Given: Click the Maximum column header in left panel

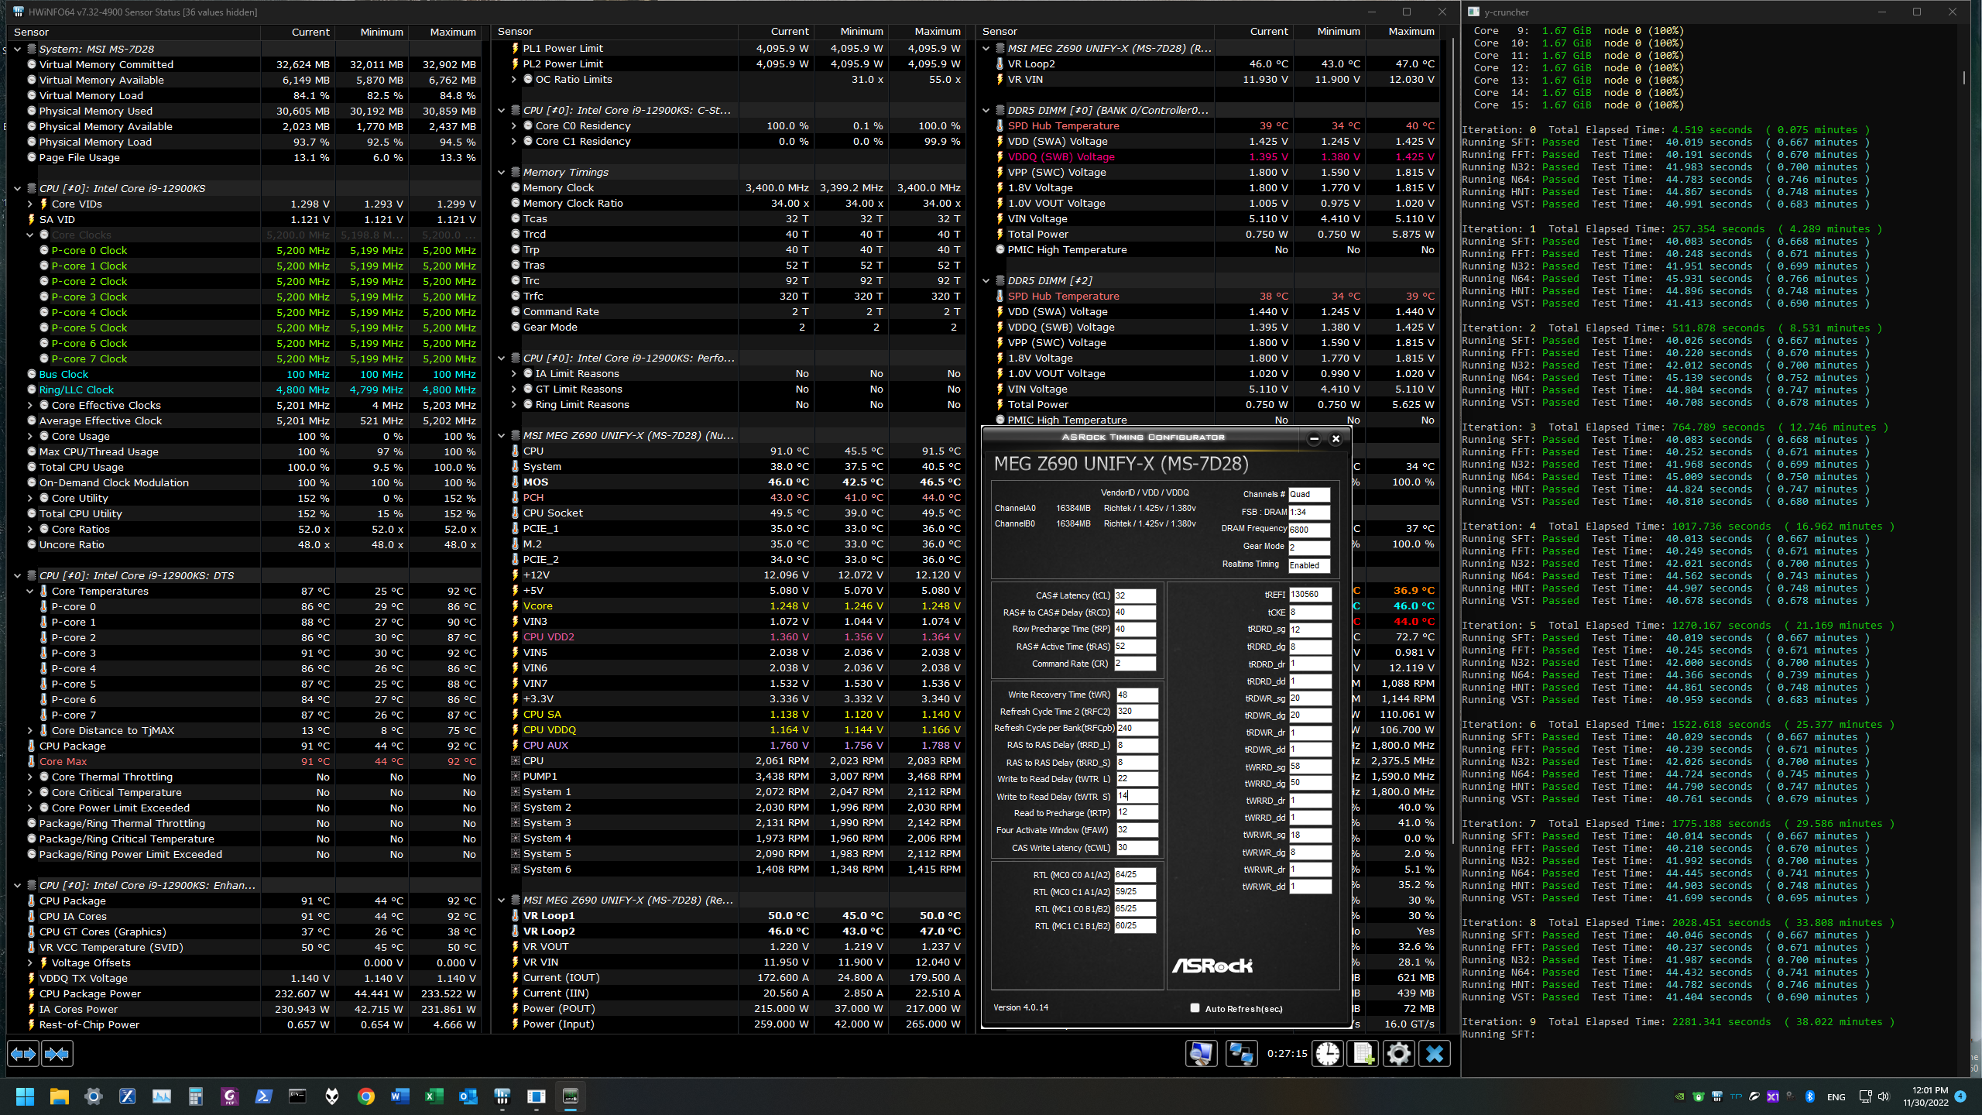Looking at the screenshot, I should click(x=452, y=32).
